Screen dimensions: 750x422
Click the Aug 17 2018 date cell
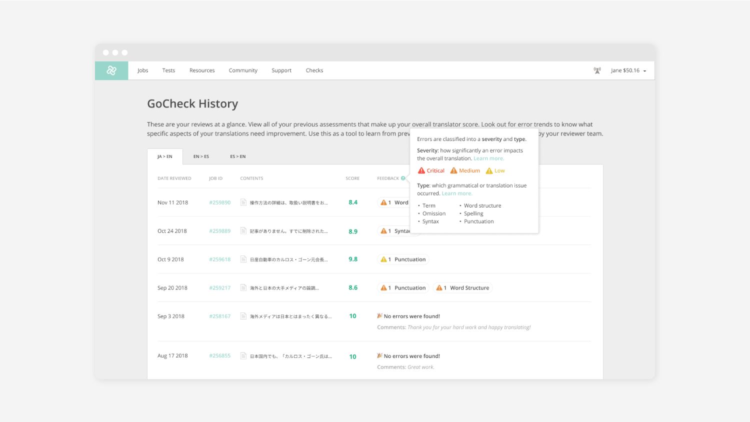[x=172, y=356]
